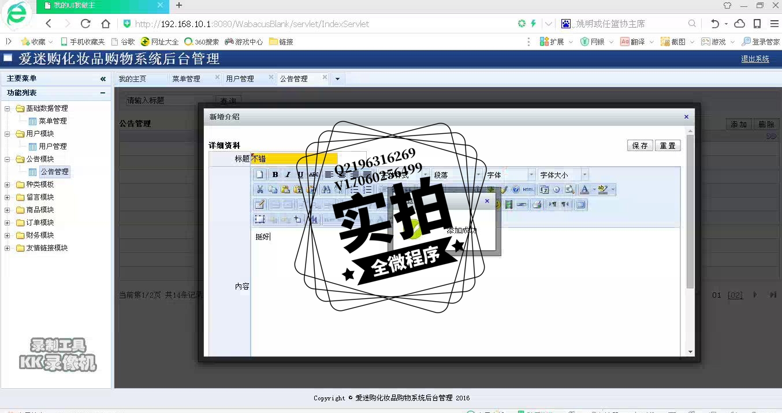The image size is (782, 413).
Task: Go to the browser home page icon
Action: (x=106, y=24)
